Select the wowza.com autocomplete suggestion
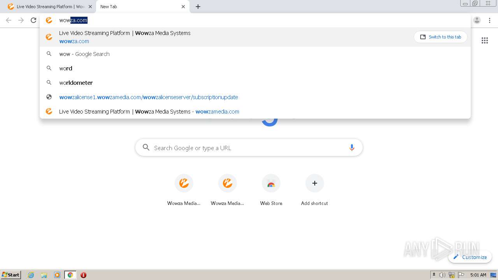This screenshot has width=498, height=280. pos(255,37)
